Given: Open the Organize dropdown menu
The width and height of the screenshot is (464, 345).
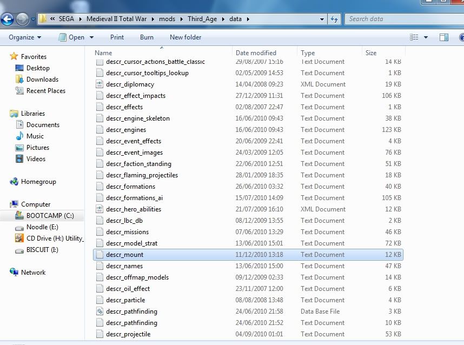Looking at the screenshot, I should click(25, 37).
